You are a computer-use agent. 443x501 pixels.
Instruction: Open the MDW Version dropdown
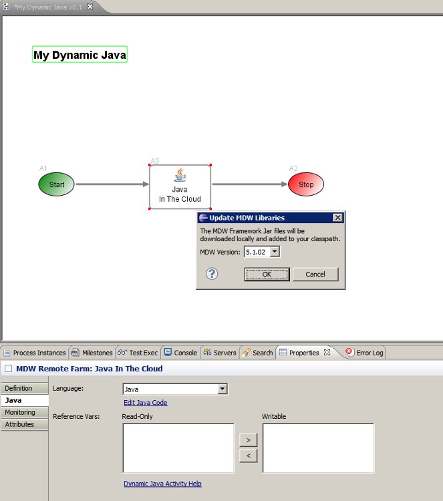coord(275,252)
